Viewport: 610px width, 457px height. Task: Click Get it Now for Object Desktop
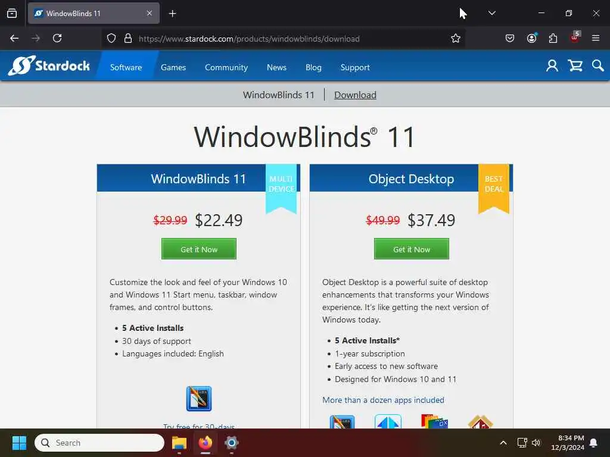tap(412, 249)
